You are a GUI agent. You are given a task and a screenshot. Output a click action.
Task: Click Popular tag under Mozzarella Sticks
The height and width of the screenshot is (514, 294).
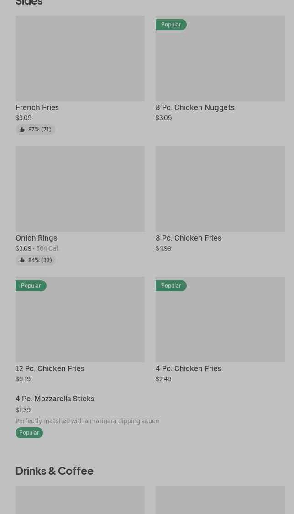pyautogui.click(x=29, y=433)
